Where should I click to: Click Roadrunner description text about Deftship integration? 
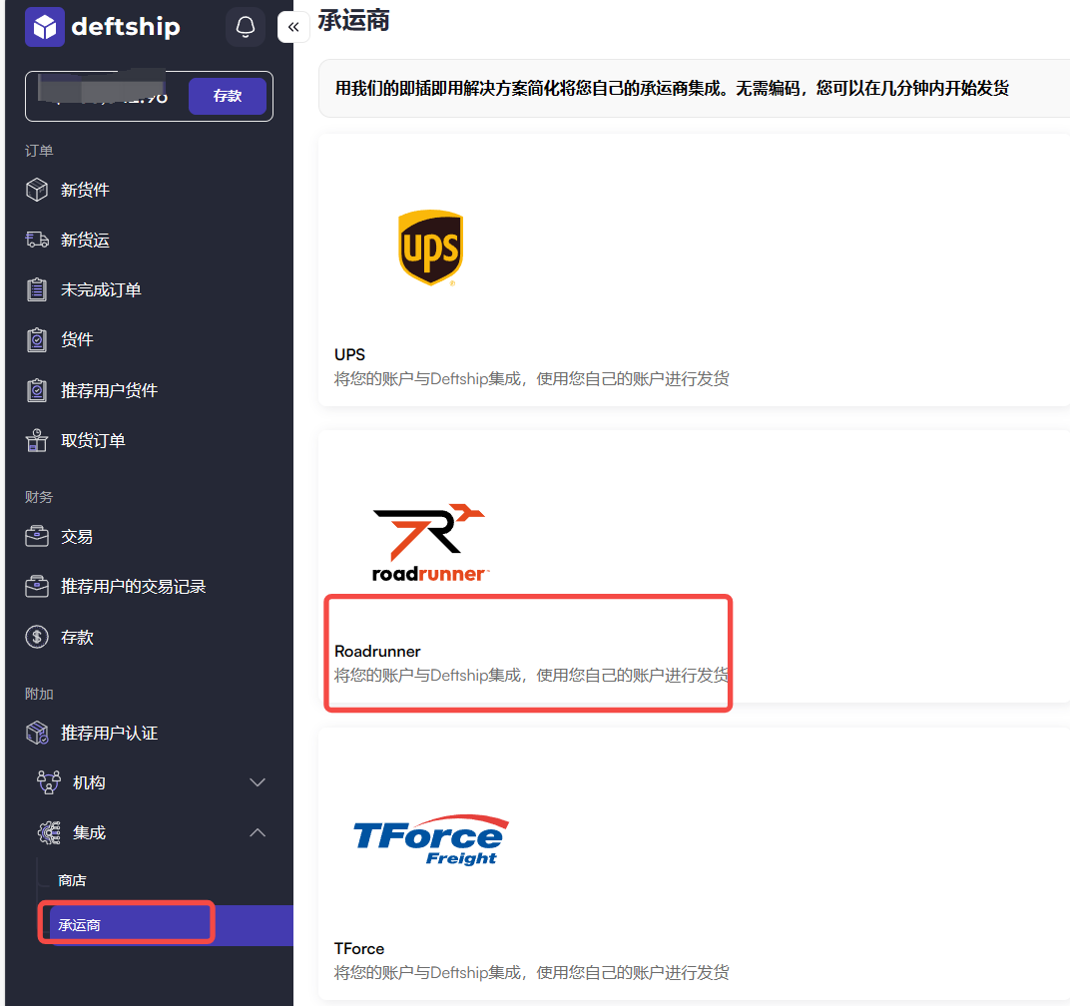click(x=531, y=675)
